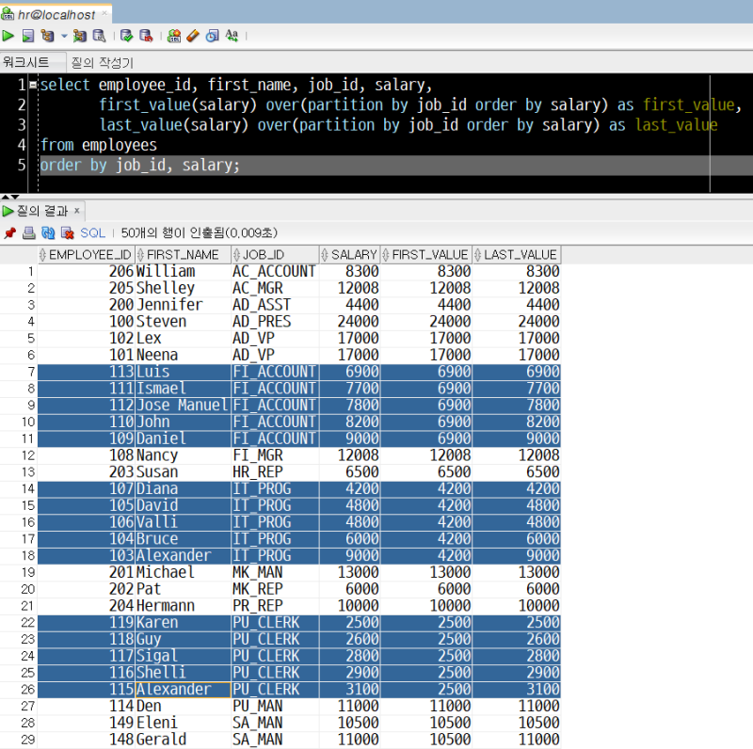Commit the transaction using the commit icon
Viewport: 753px width, 749px height.
pyautogui.click(x=127, y=35)
